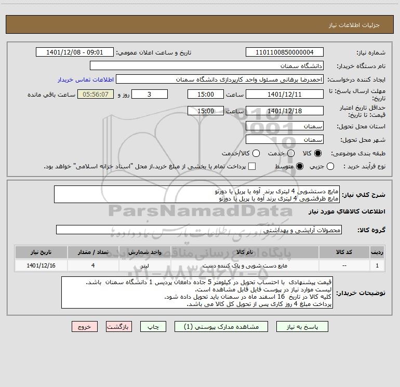Image resolution: width=400 pixels, height=387 pixels.
Task: Choose the جزیی purchase type
Action: (330, 166)
